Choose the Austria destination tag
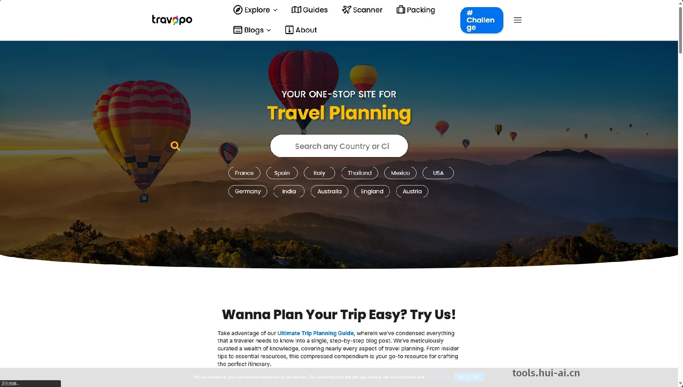 pos(412,192)
